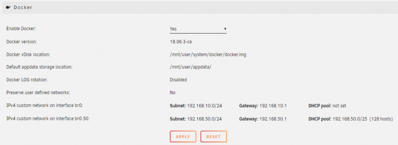Click the RESET button
The height and width of the screenshot is (145, 398).
click(x=213, y=137)
